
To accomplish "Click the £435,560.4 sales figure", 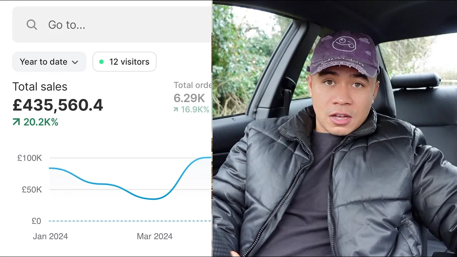I will [58, 105].
